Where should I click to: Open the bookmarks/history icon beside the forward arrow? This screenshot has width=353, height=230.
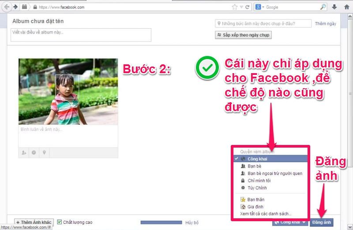(24, 7)
